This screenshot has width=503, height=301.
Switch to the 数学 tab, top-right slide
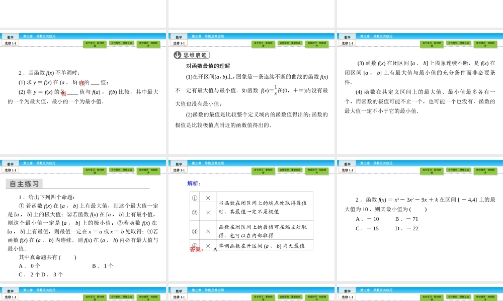[347, 36]
